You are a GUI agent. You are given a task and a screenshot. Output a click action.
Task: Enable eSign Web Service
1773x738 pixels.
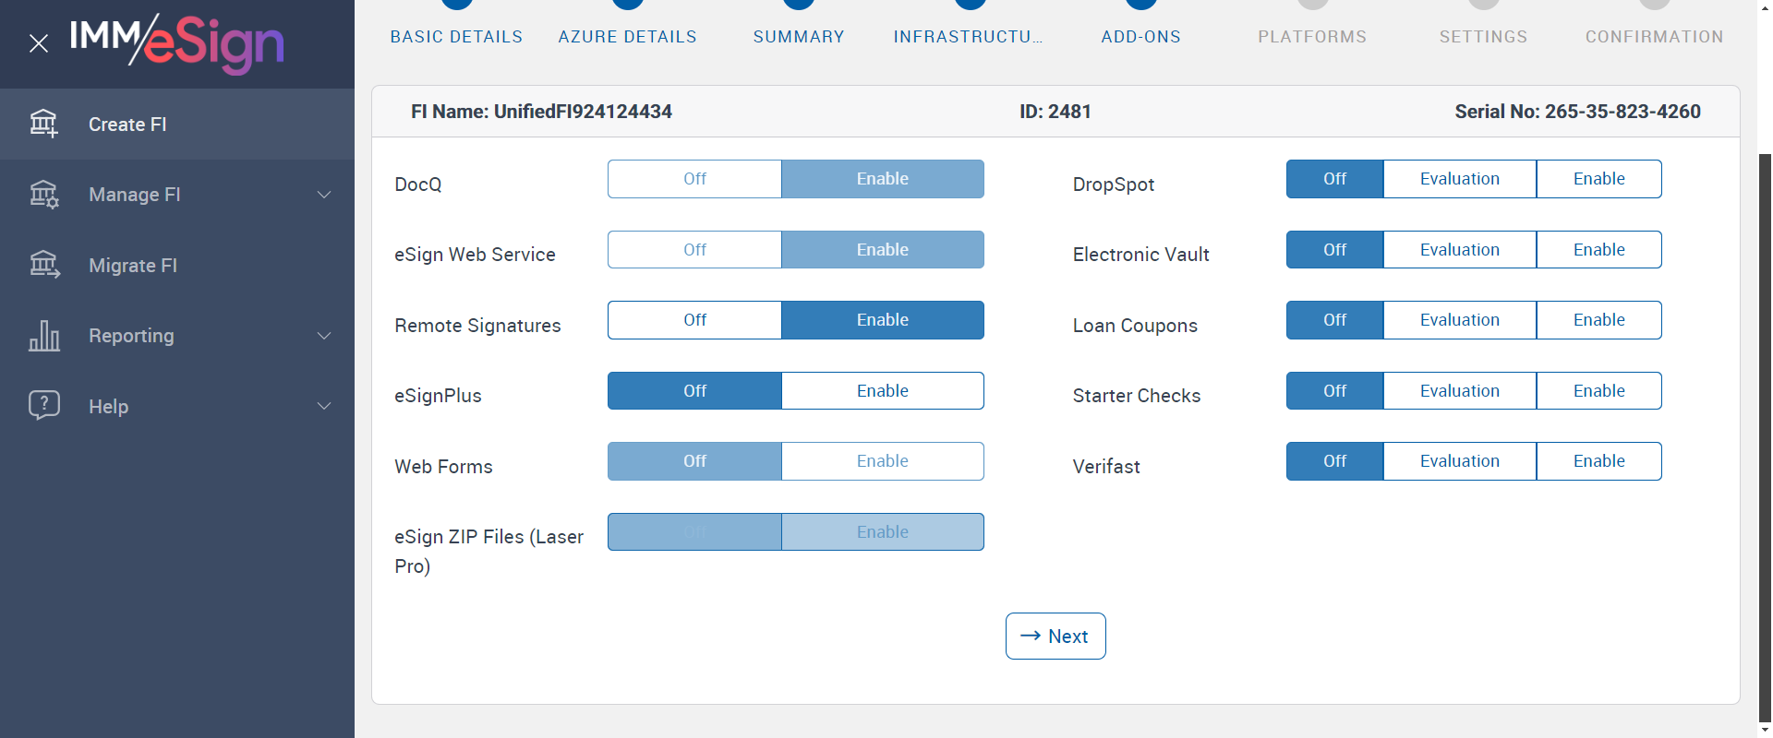883,250
